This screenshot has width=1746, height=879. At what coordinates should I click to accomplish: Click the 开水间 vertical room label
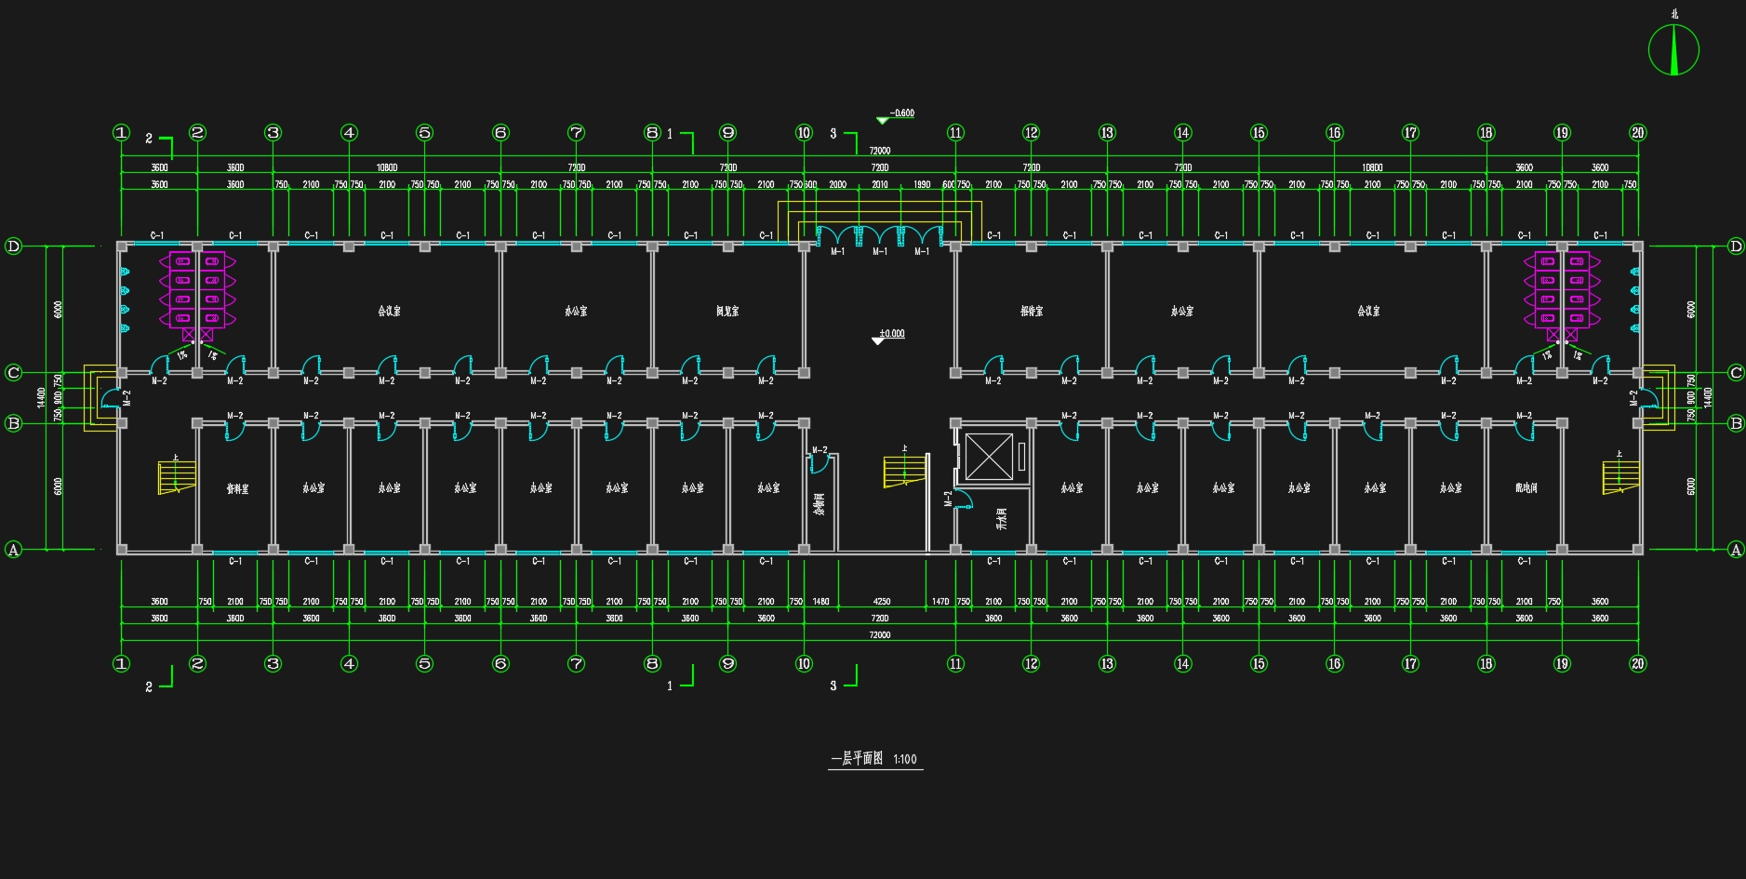[1002, 518]
